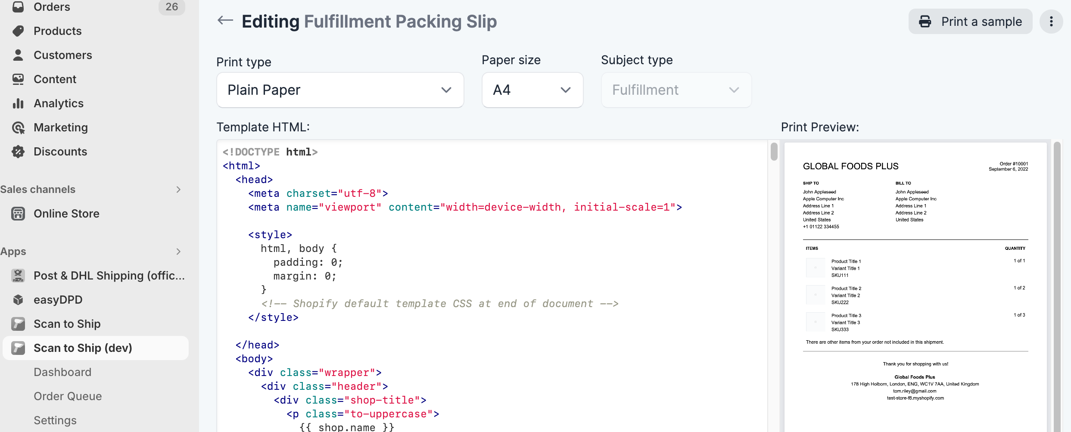The width and height of the screenshot is (1071, 432).
Task: Click the Marketing target icon
Action: (x=18, y=127)
